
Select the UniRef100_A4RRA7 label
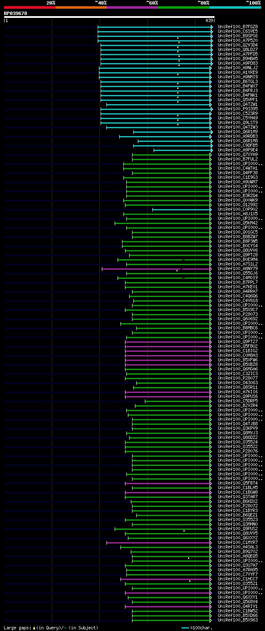(238, 291)
